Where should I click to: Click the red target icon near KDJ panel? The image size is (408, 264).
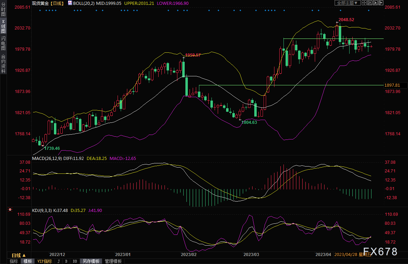(10, 209)
